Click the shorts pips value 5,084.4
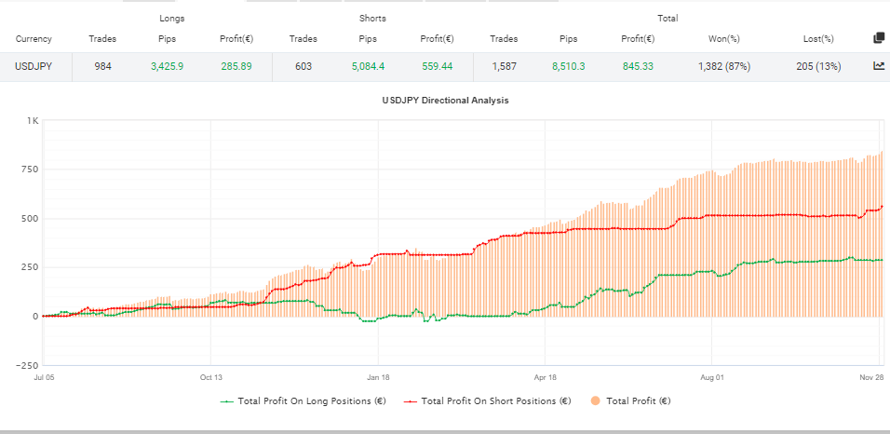This screenshot has width=890, height=434. 368,66
